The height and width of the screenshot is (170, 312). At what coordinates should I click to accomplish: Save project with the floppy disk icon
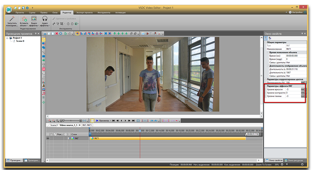click(23, 8)
